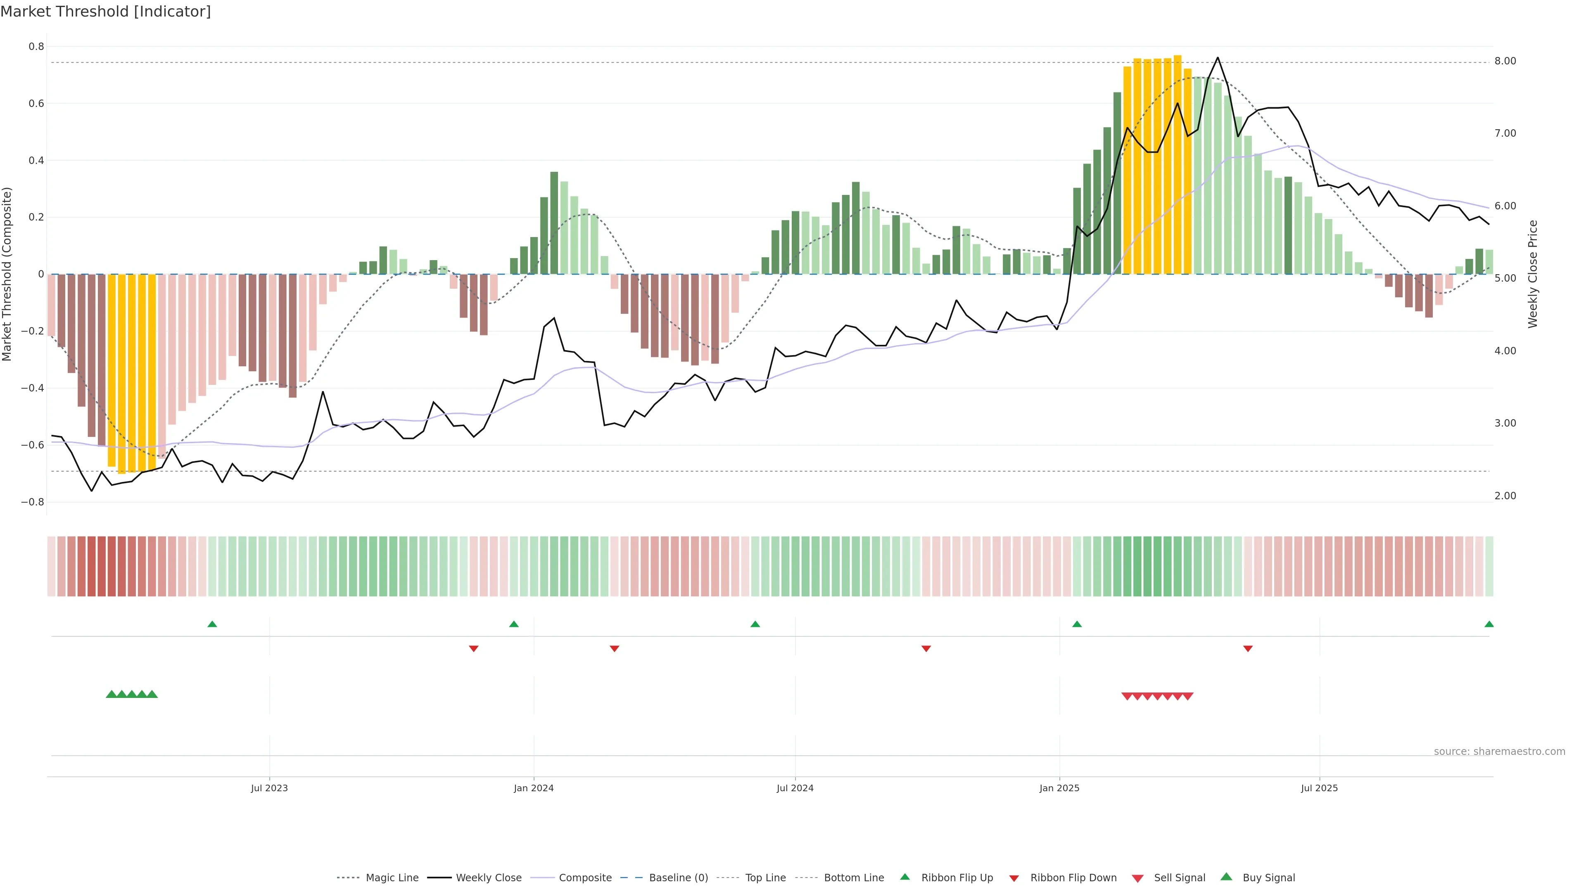Click the Market Threshold [Indicator] title
Screen dimensions: 1586x892
click(x=105, y=12)
